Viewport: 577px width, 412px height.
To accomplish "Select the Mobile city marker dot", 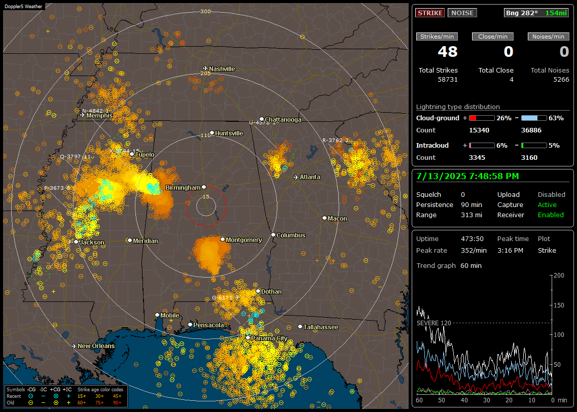I will pyautogui.click(x=157, y=315).
